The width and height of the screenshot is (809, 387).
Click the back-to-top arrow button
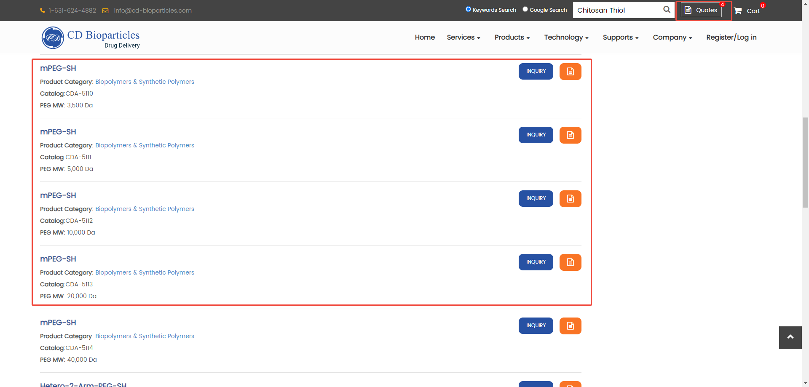coord(790,337)
